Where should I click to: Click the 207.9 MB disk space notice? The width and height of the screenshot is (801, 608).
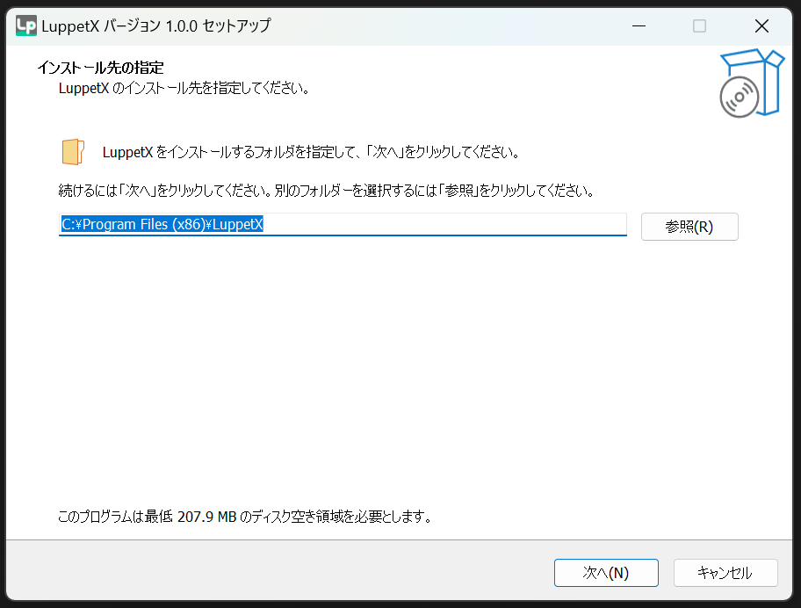[244, 517]
